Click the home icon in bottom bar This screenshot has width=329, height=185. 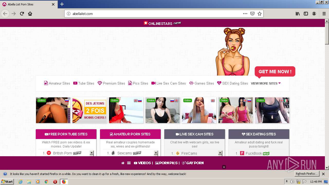[x=123, y=163]
